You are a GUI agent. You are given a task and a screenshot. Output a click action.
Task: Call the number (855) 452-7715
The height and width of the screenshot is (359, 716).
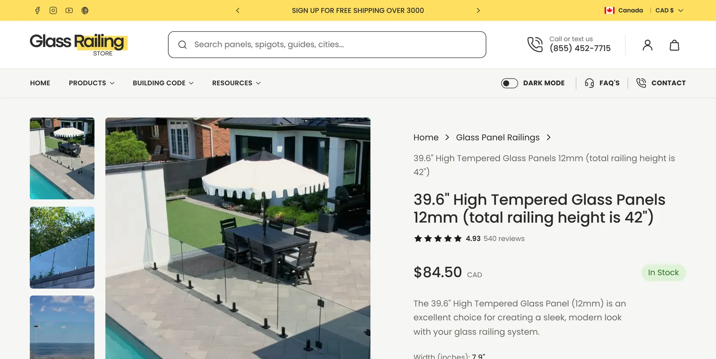coord(580,48)
